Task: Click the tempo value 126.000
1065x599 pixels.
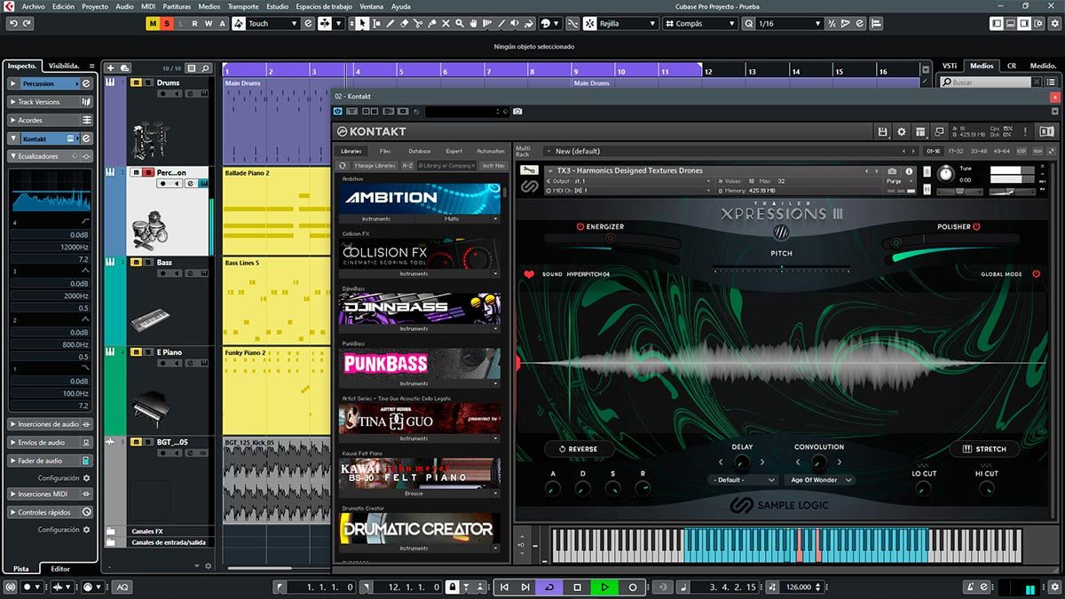Action: [799, 587]
